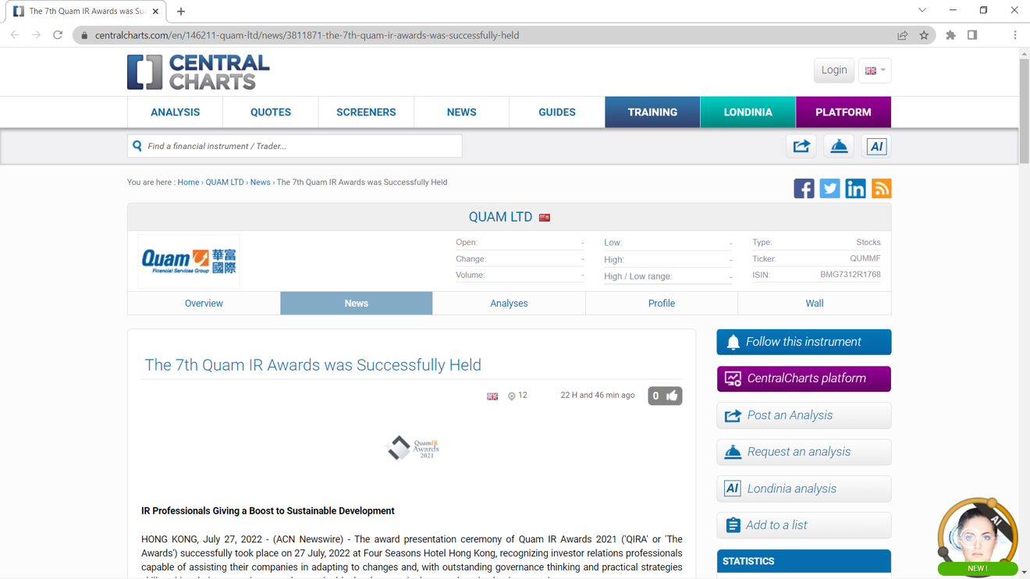Click the QUAM LTD breadcrumb link

(225, 183)
